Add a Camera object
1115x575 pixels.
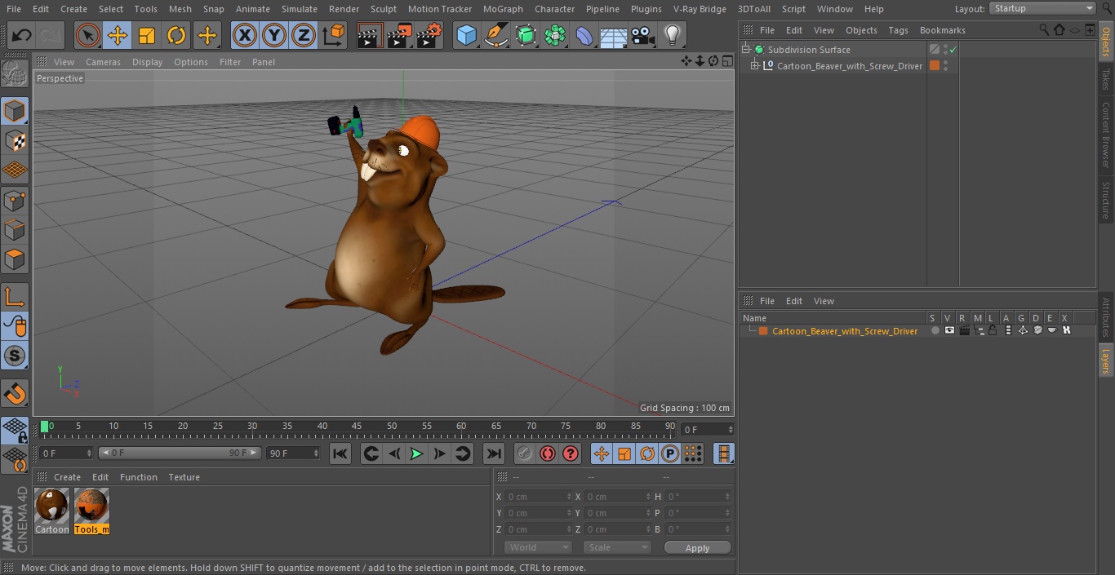click(x=643, y=35)
